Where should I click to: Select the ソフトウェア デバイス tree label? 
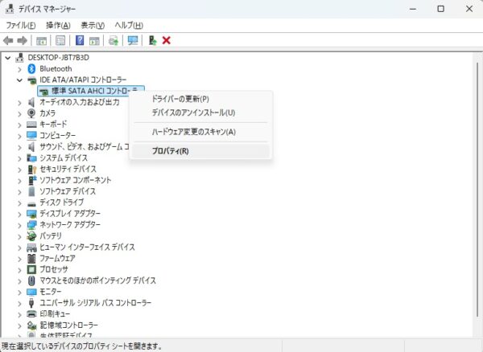(68, 191)
